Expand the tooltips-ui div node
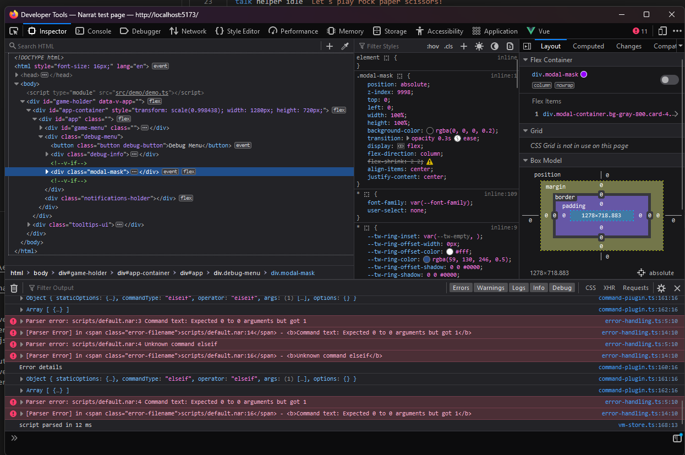Screen dimensions: 685x455 (29, 224)
